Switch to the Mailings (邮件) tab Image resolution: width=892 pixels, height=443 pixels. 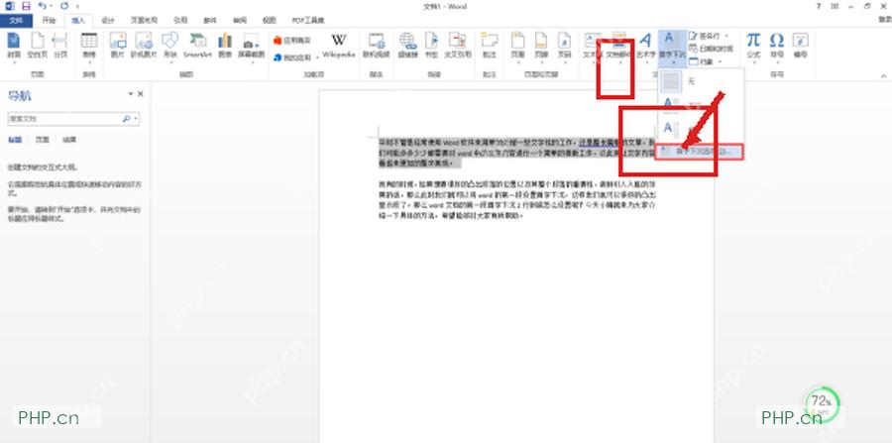(210, 21)
